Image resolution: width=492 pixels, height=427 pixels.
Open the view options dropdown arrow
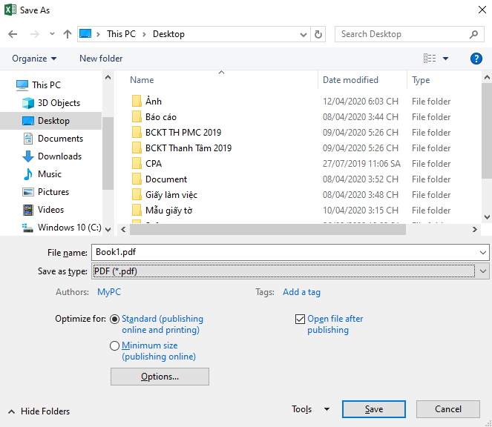point(445,59)
